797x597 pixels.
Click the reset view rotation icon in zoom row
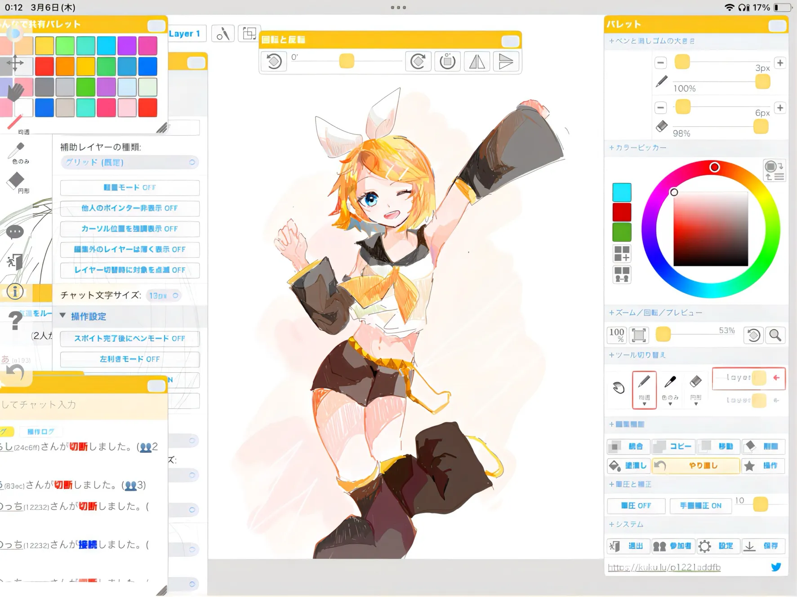point(754,335)
